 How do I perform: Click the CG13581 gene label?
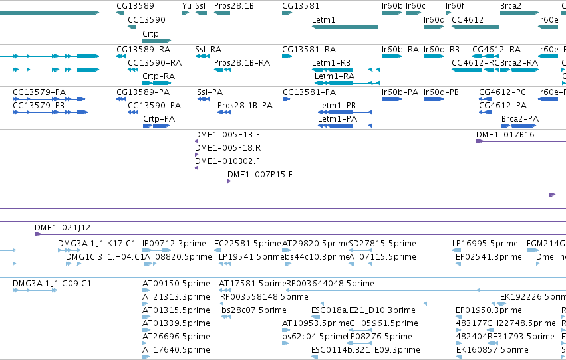301,6
